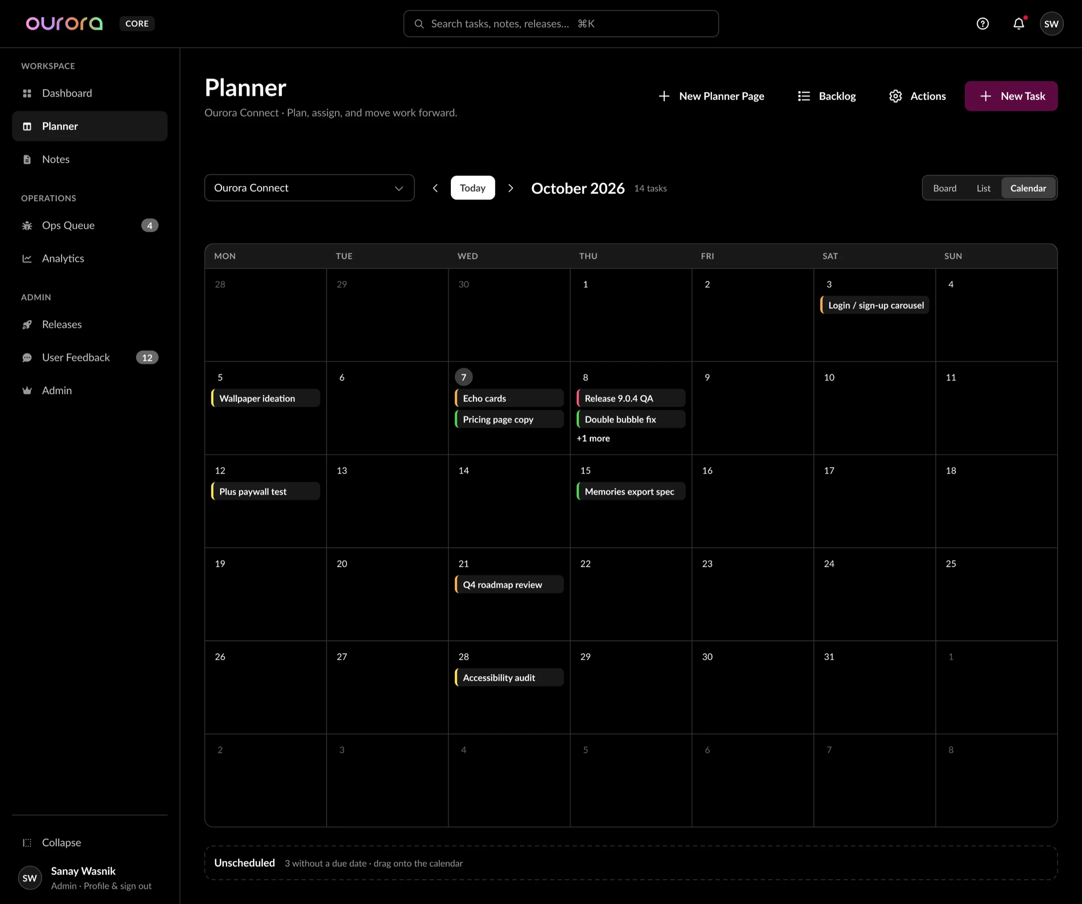Screen dimensions: 1082x904
Task: Open 'Login / sign-up carousel' task
Action: tap(874, 305)
